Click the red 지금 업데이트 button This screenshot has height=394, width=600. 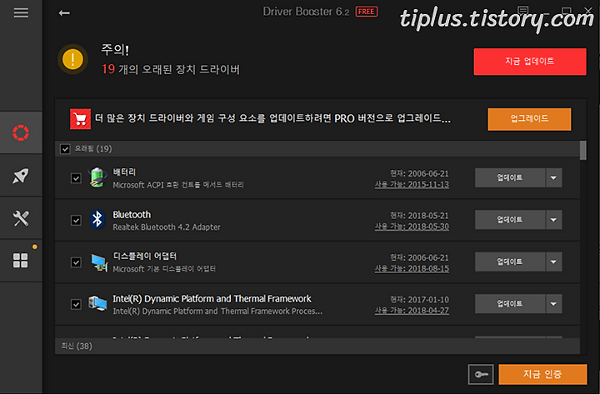tap(530, 62)
